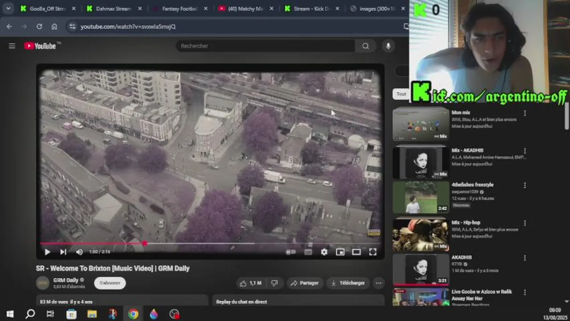The image size is (570, 321).
Task: Open File Explorer from the taskbar
Action: (92, 314)
